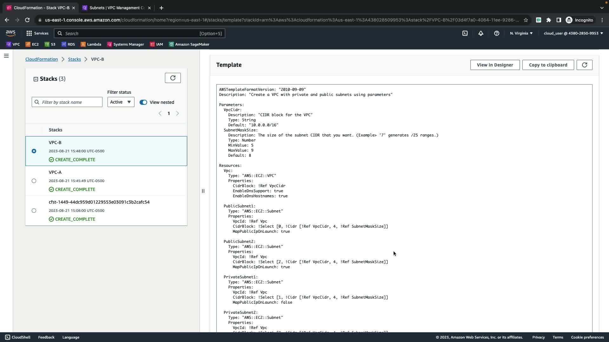This screenshot has width=609, height=342.
Task: Click the Filter by stack name field
Action: click(70, 102)
